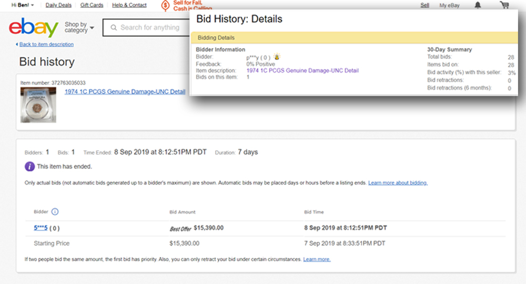Viewport: 526px width, 284px height.
Task: Open the shopping cart icon
Action: (504, 5)
